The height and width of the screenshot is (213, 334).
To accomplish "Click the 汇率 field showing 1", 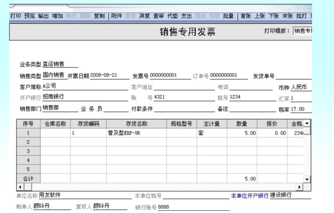I will coord(301,98).
